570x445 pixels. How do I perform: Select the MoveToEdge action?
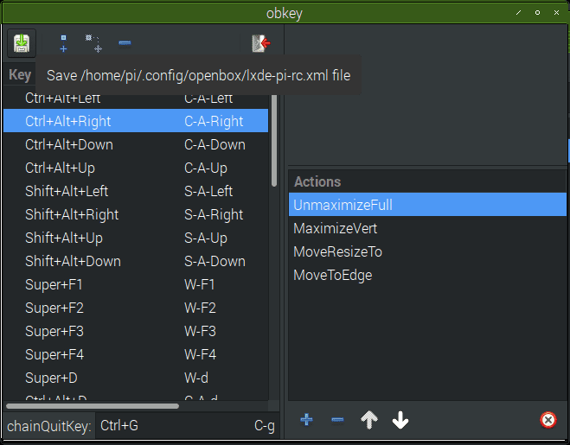click(427, 275)
